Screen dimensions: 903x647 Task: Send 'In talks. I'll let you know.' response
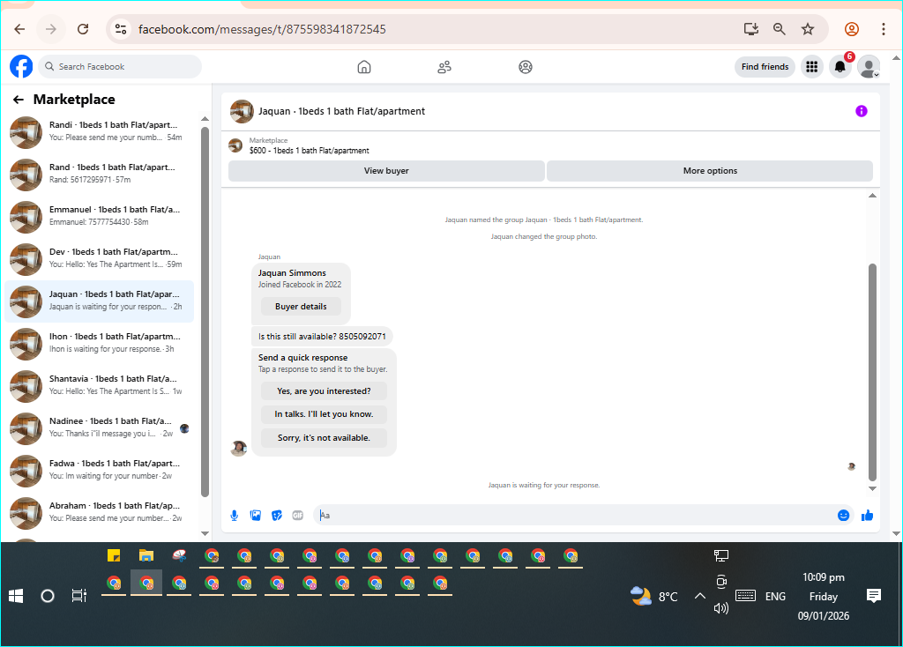324,414
